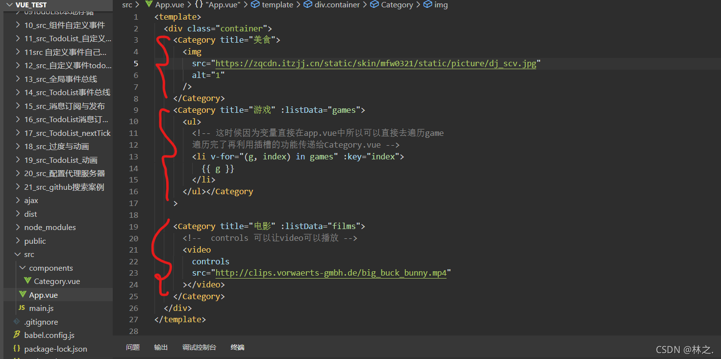Open the big_buck_bunny.mp4 URL link
Image resolution: width=721 pixels, height=359 pixels.
[331, 273]
